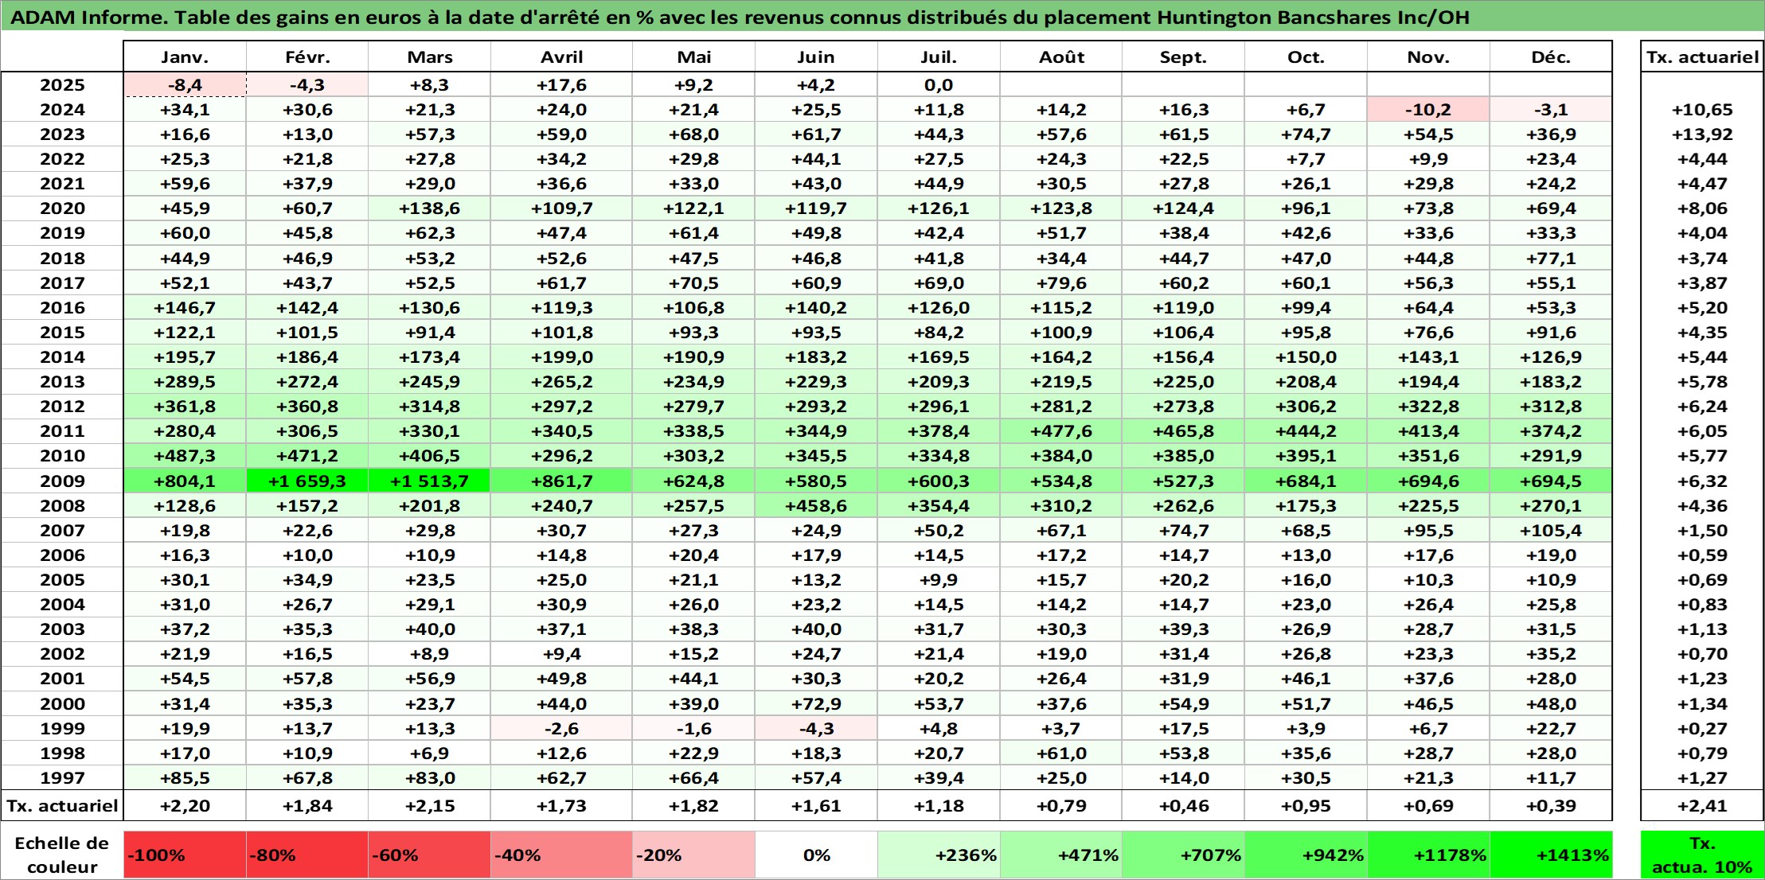Click the 1997 row label
The image size is (1765, 880).
click(x=62, y=778)
